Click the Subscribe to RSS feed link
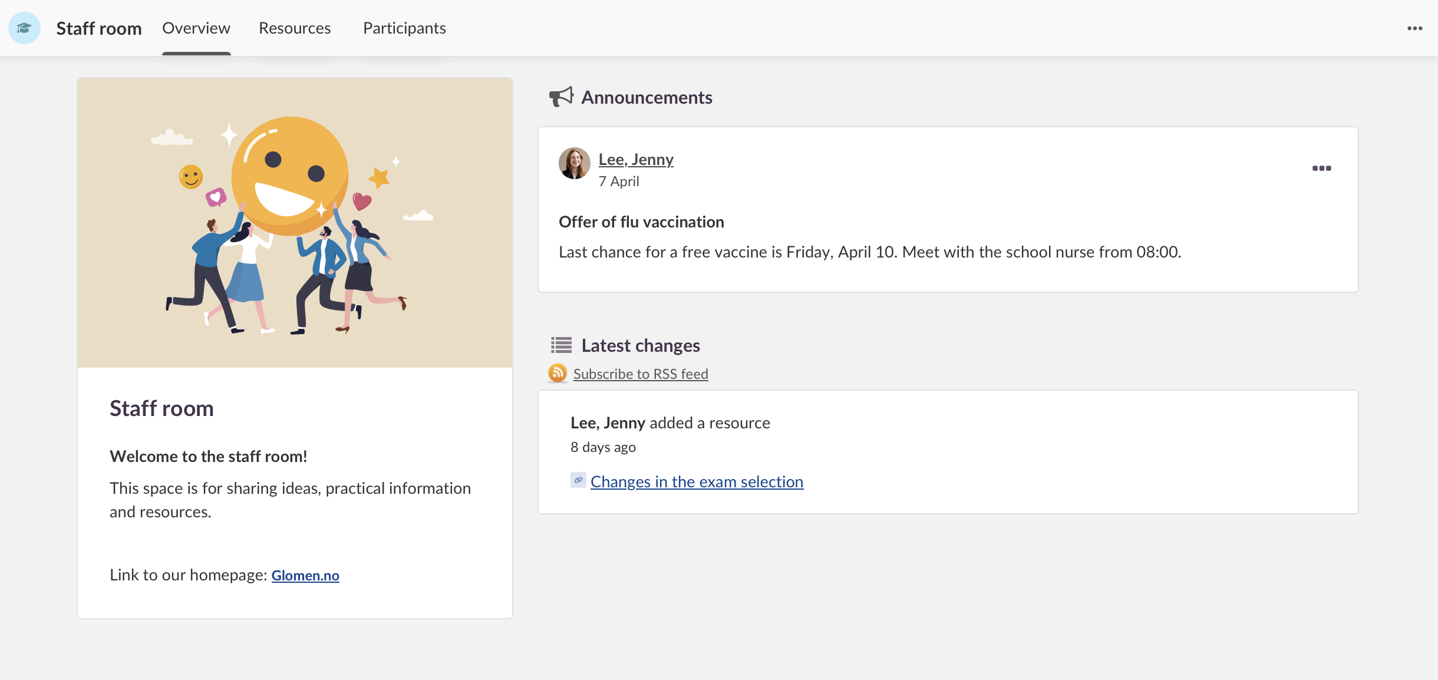 [x=641, y=374]
